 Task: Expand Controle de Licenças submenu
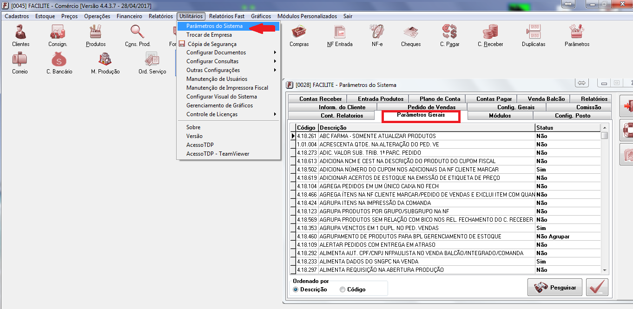point(229,114)
